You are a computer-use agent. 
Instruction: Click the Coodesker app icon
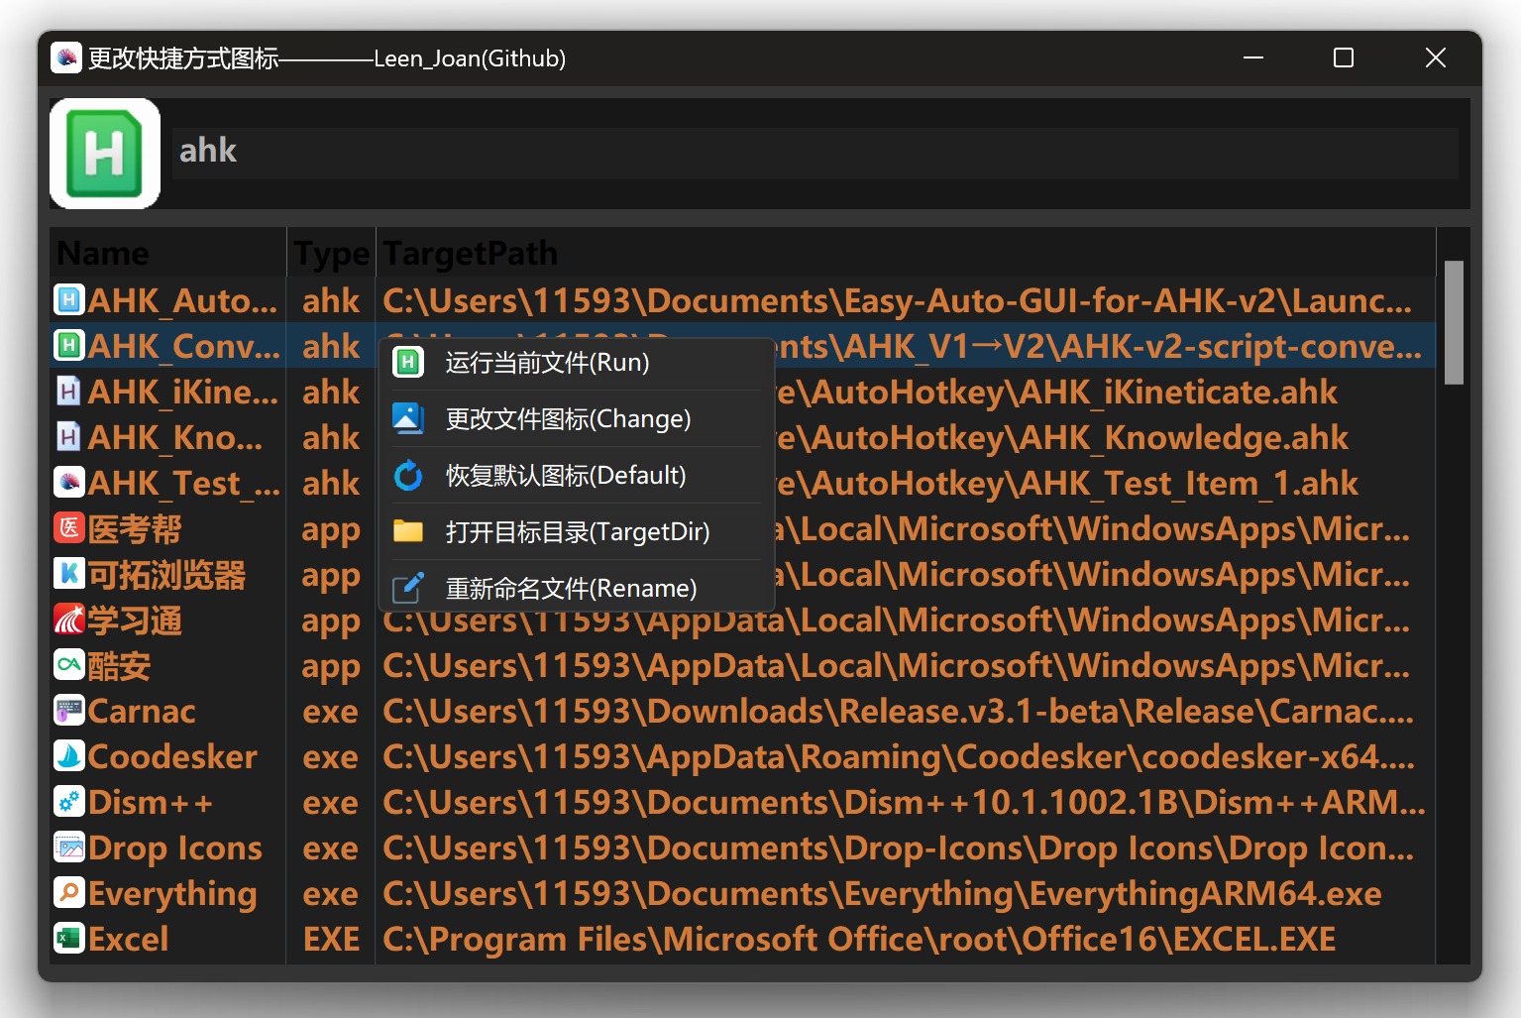coord(68,756)
